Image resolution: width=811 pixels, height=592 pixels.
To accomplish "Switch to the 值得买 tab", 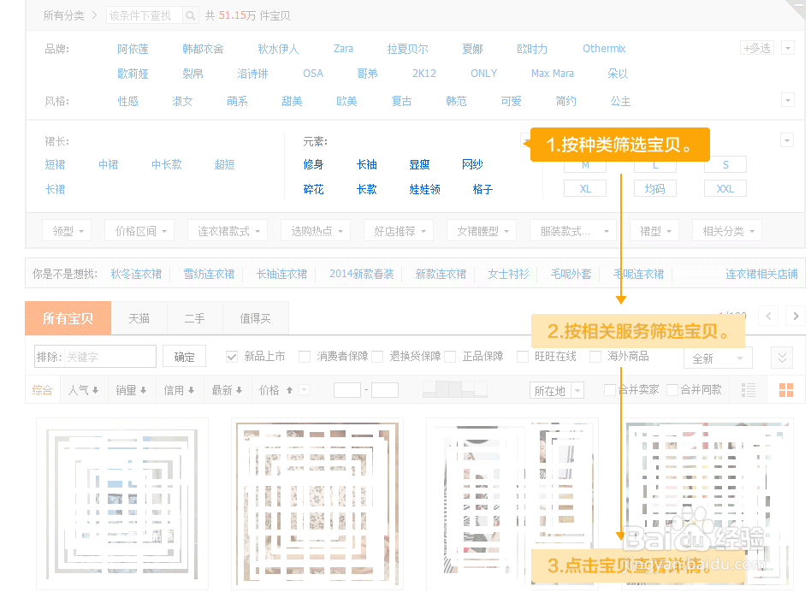I will click(x=256, y=318).
